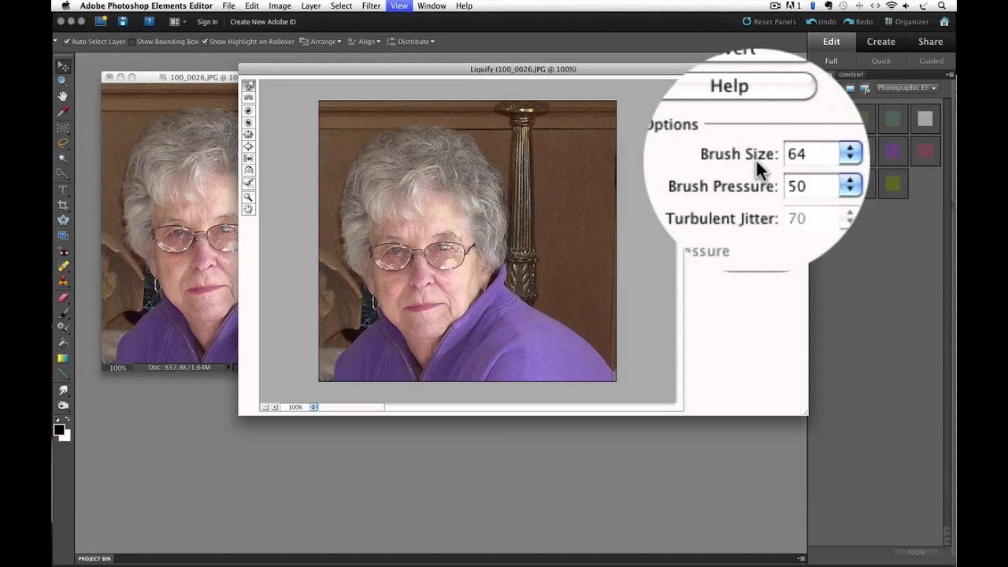Choose the Twirl Counter Clockwise tool in Liquify
The height and width of the screenshot is (567, 1008).
click(x=249, y=123)
